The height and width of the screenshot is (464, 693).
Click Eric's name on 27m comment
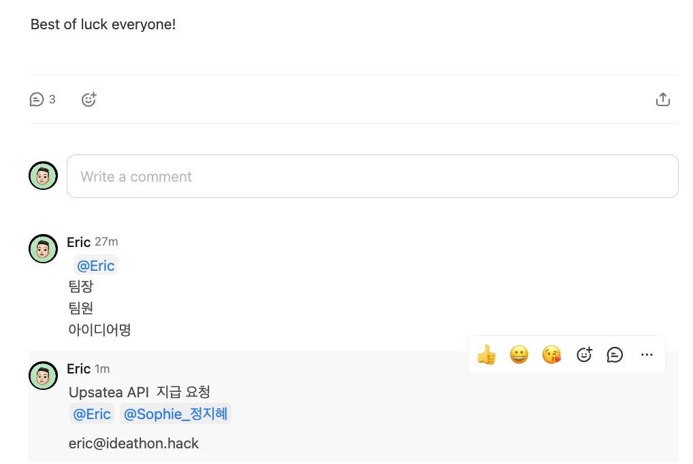[x=78, y=242]
